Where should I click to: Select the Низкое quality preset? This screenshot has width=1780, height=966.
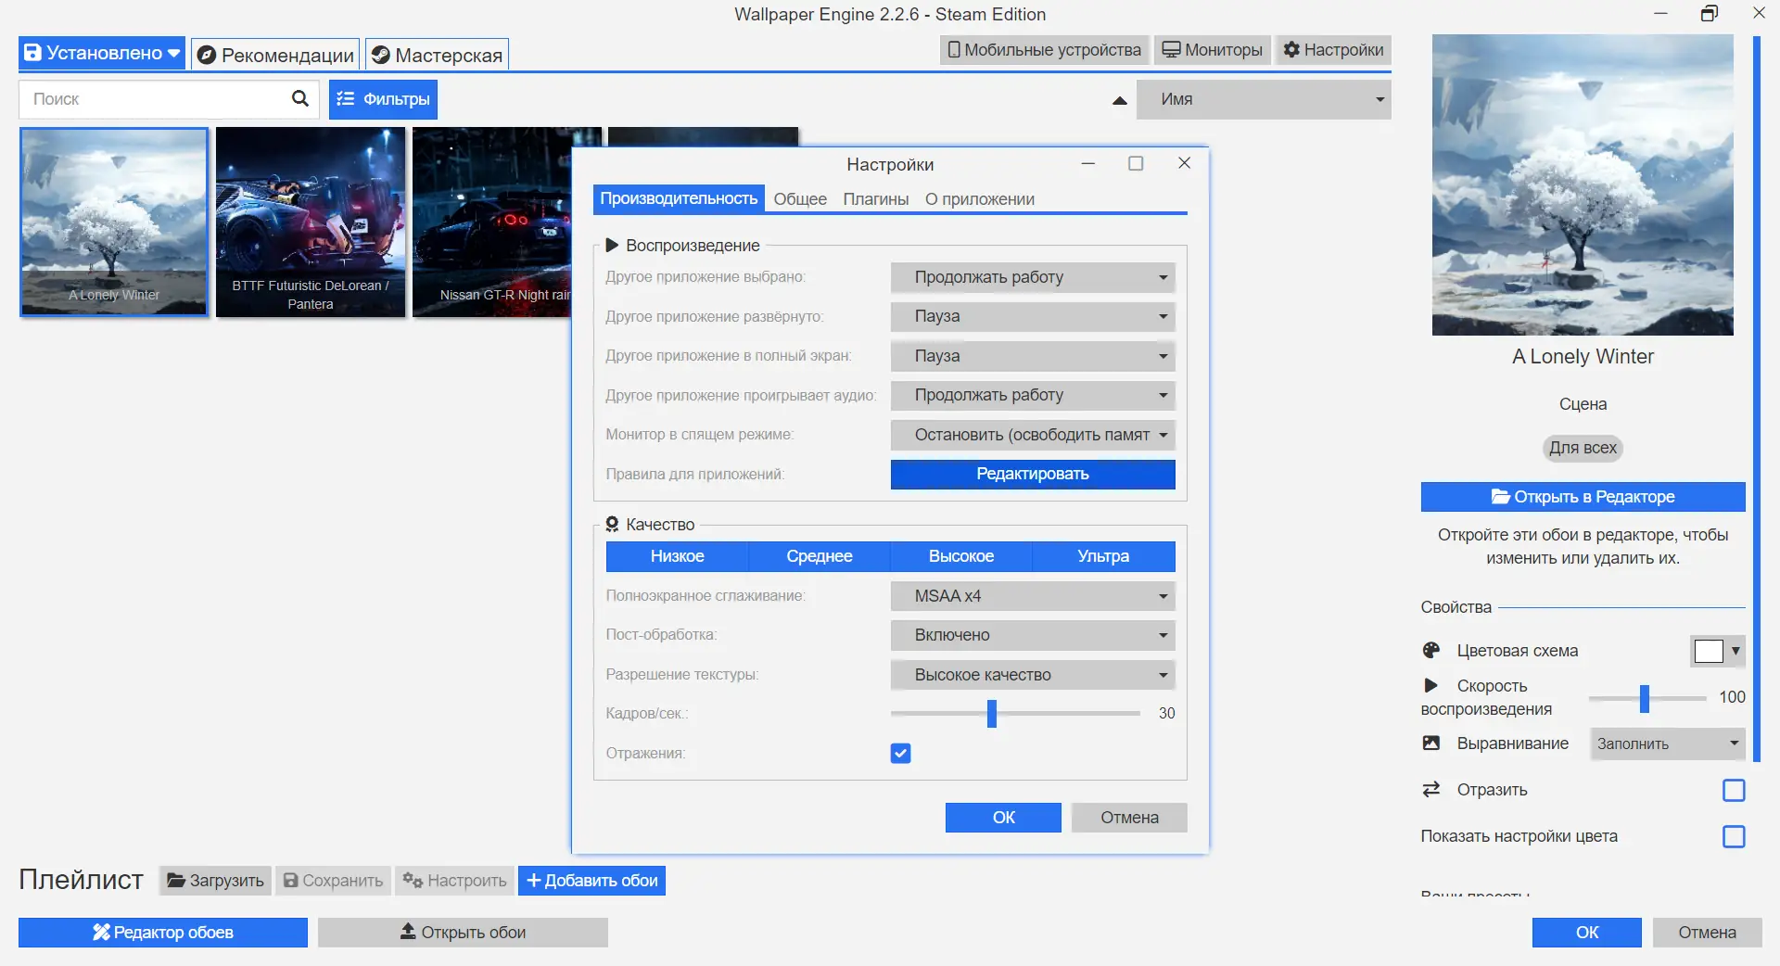(678, 556)
